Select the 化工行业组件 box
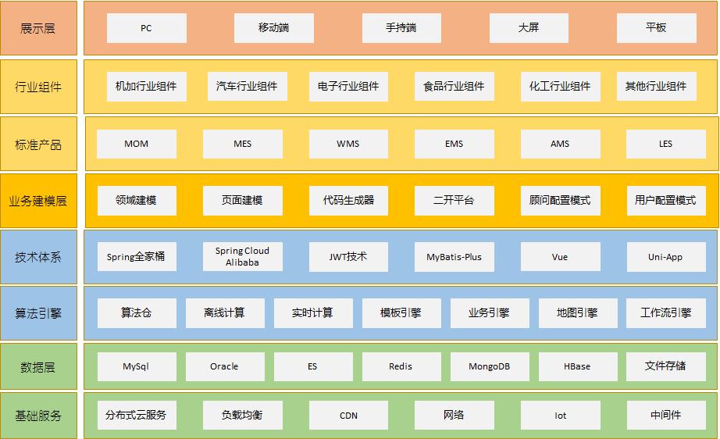 (x=560, y=87)
